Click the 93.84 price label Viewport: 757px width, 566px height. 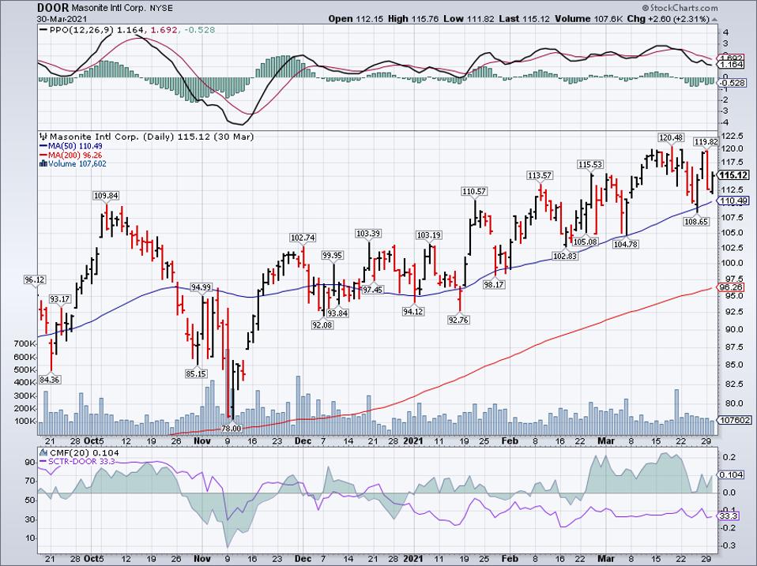point(337,313)
